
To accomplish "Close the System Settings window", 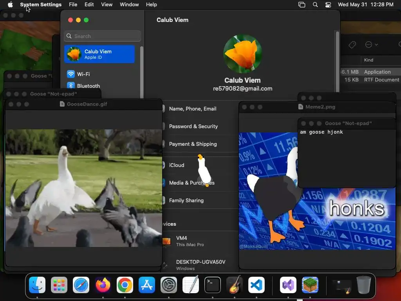I will 70,20.
